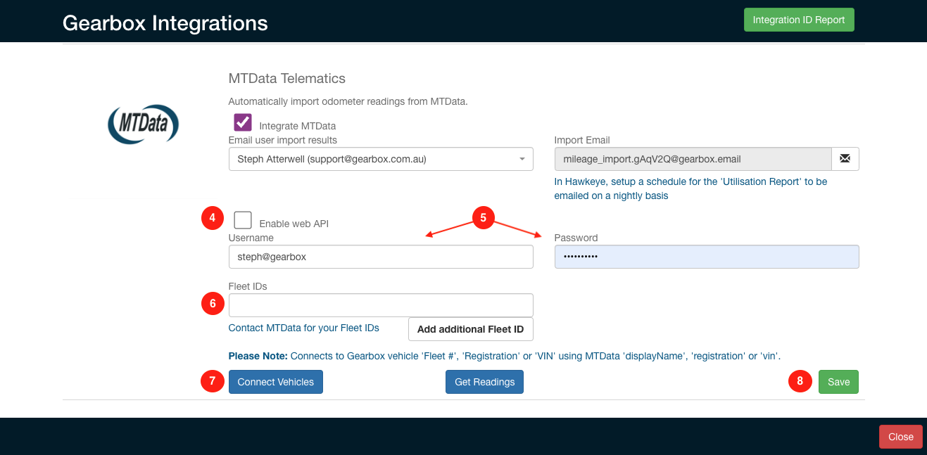Open the email user import results dropdown

(522, 159)
